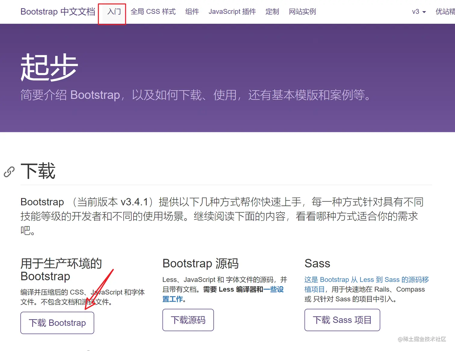Click the anchor link icon beside 下载 heading
The height and width of the screenshot is (351, 455).
tap(9, 172)
